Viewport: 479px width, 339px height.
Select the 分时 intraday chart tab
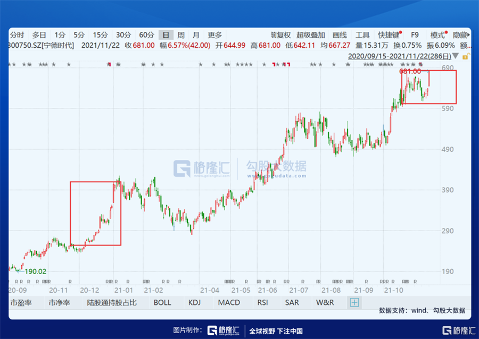pos(17,35)
